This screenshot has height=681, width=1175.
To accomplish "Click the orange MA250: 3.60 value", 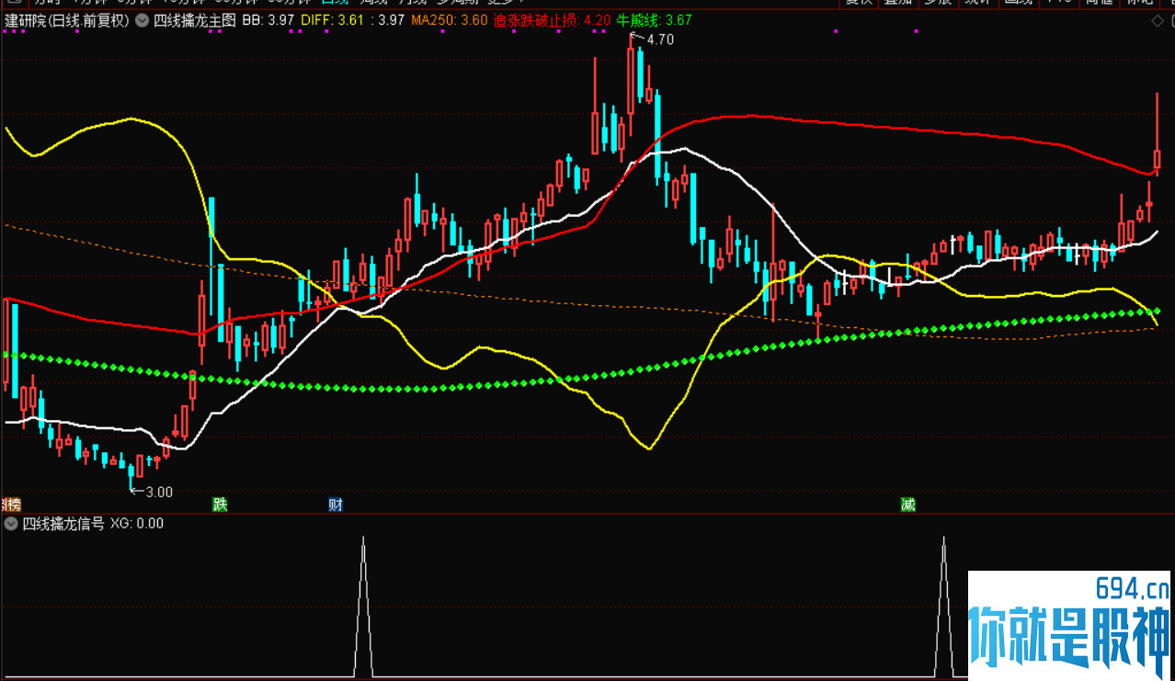I will [x=450, y=20].
